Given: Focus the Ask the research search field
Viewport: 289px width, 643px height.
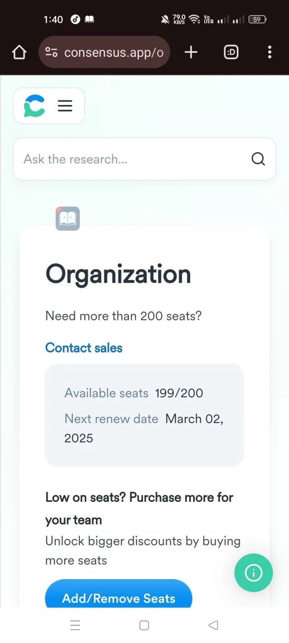Looking at the screenshot, I should tap(144, 159).
